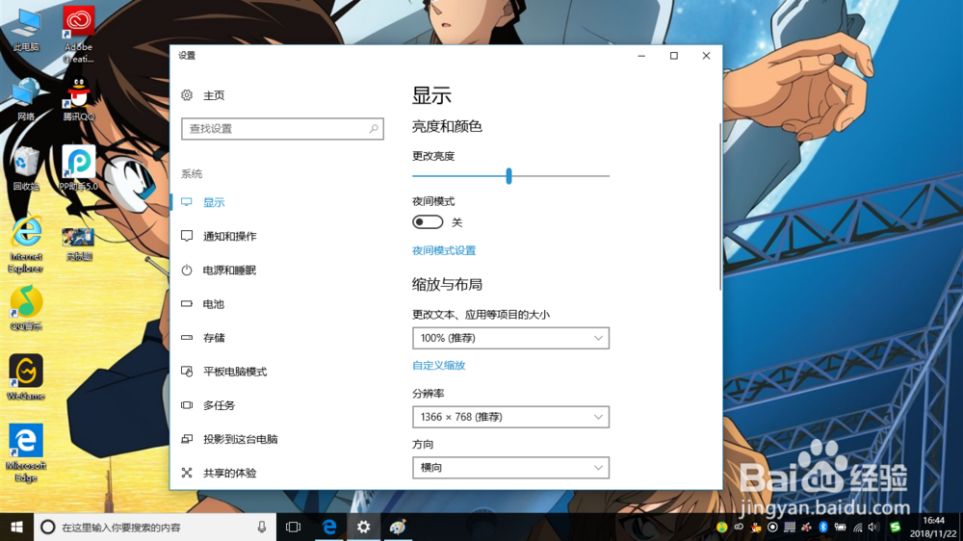The height and width of the screenshot is (541, 963).
Task: Open the 100% (推荐) scaling dropdown
Action: click(510, 338)
